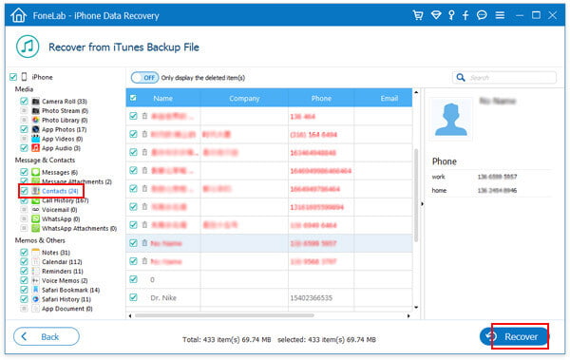
Task: Toggle the select-all checkbox in table header
Action: [x=133, y=98]
